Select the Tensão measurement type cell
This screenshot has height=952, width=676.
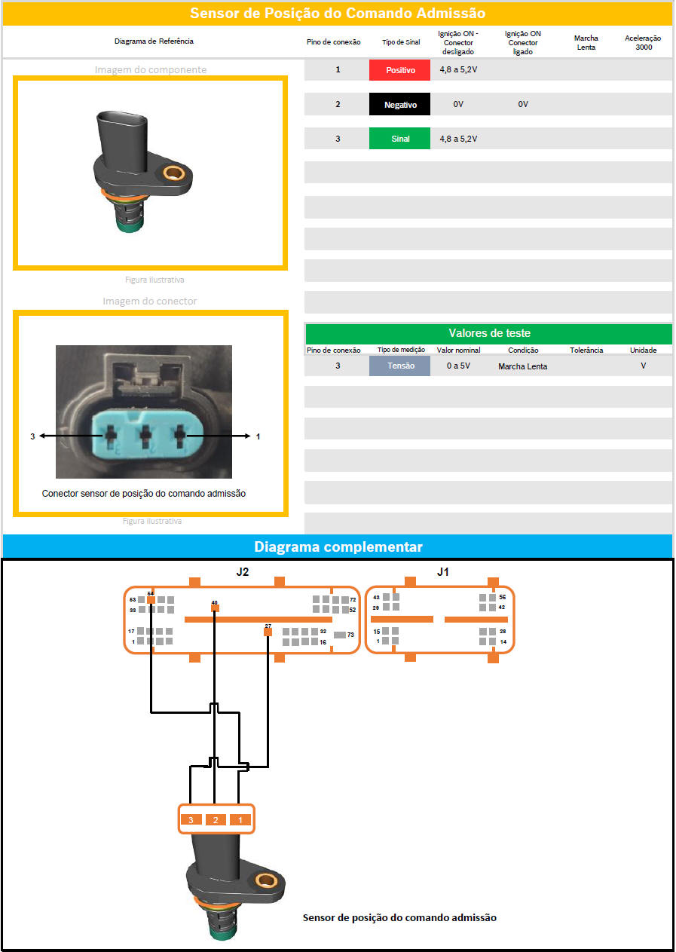coord(399,366)
